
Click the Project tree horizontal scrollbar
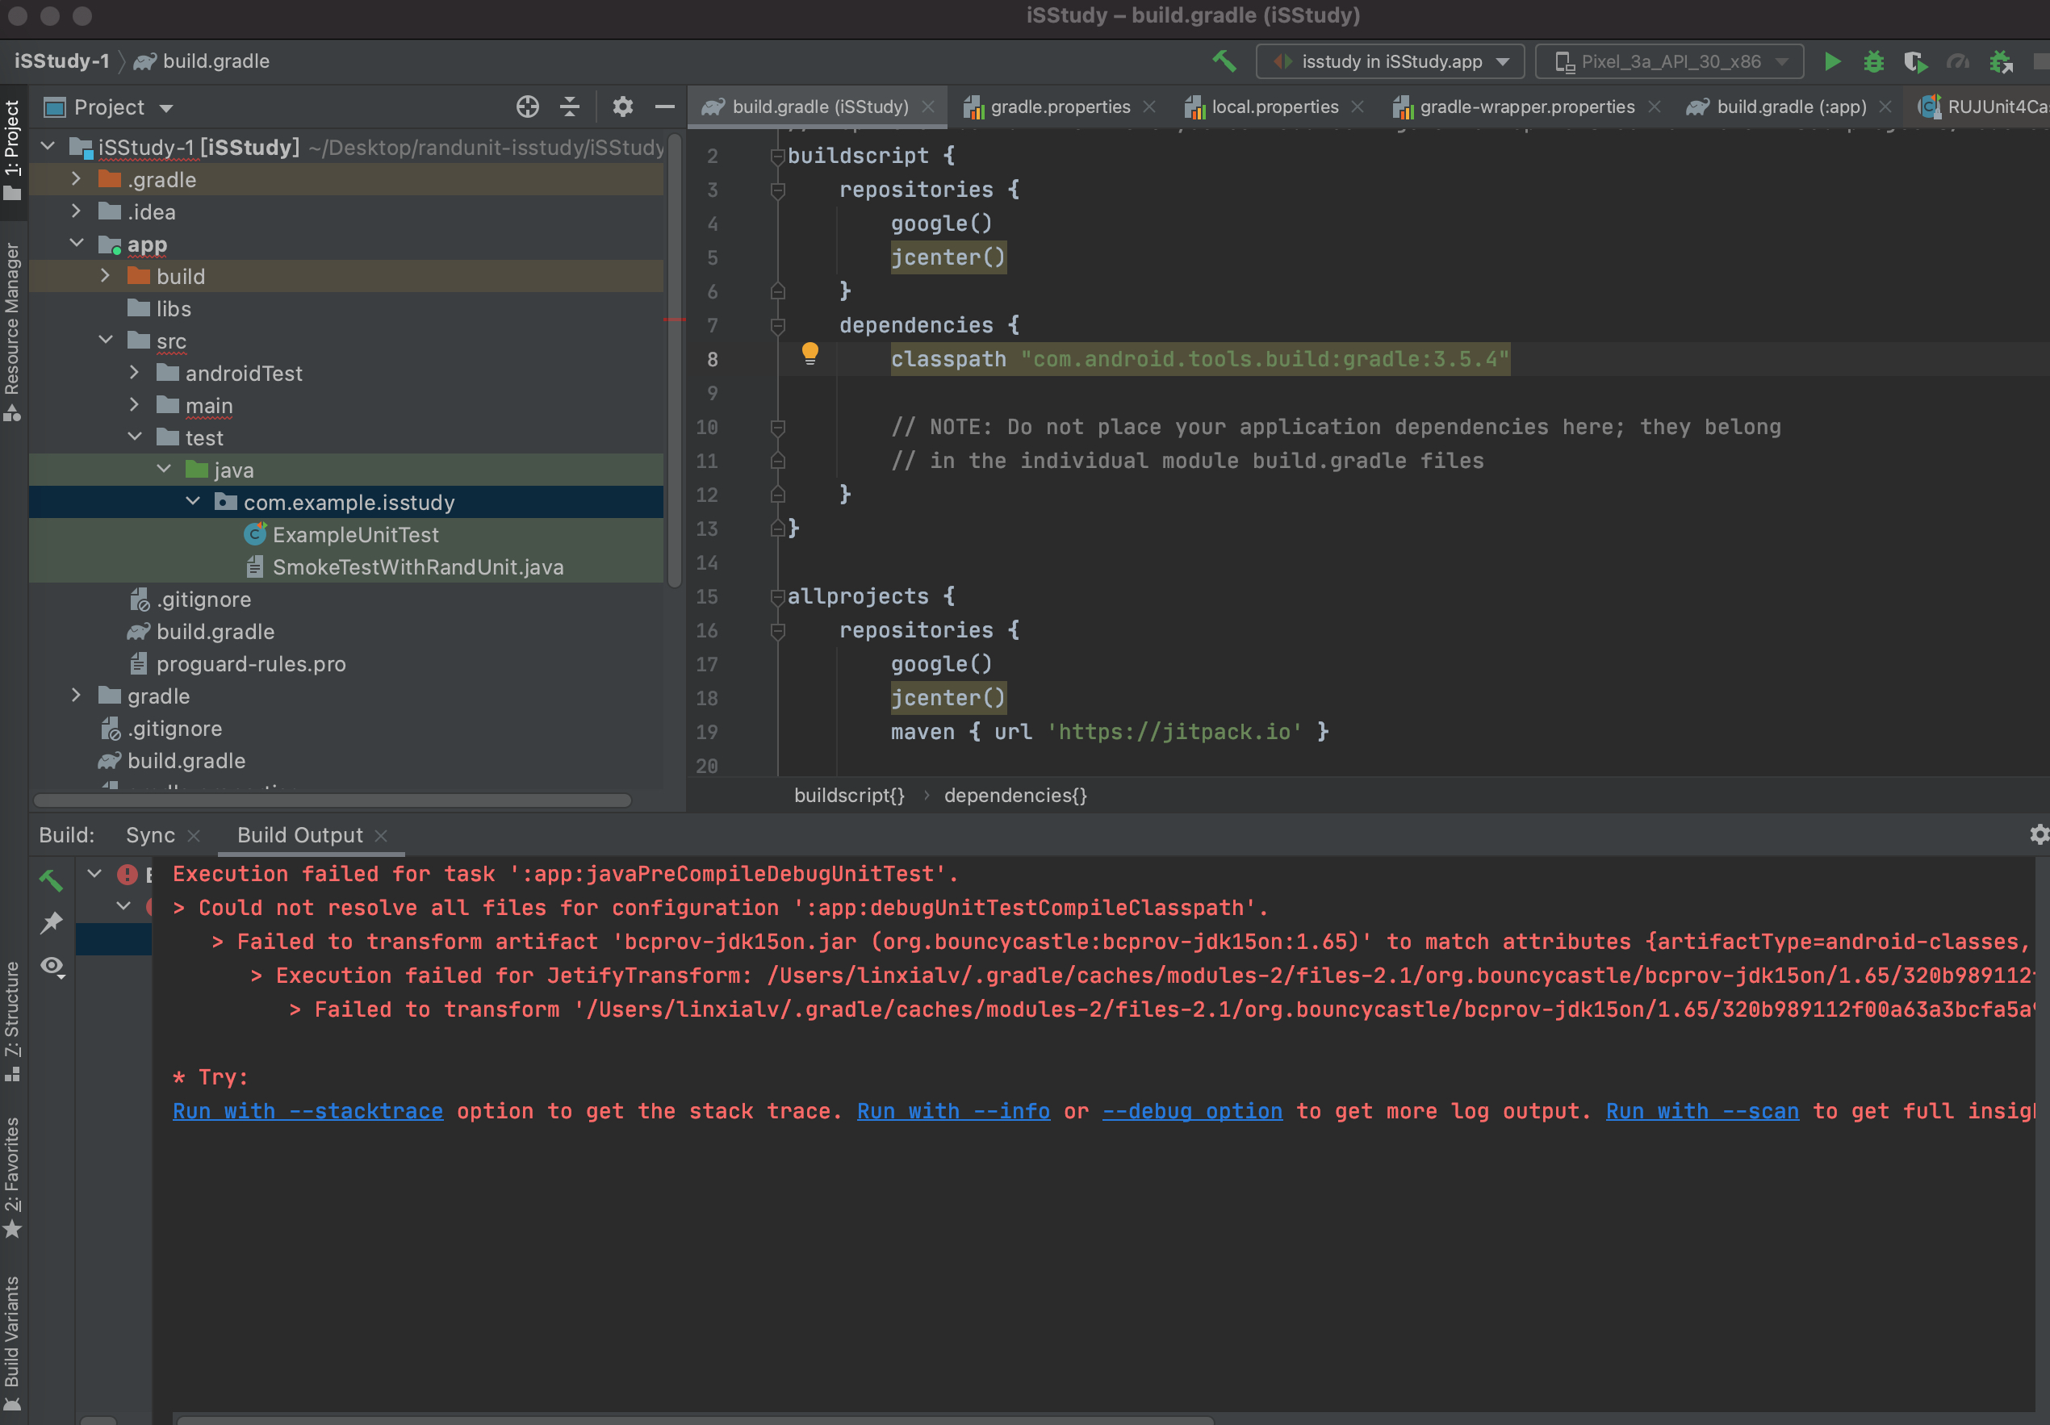click(x=333, y=801)
